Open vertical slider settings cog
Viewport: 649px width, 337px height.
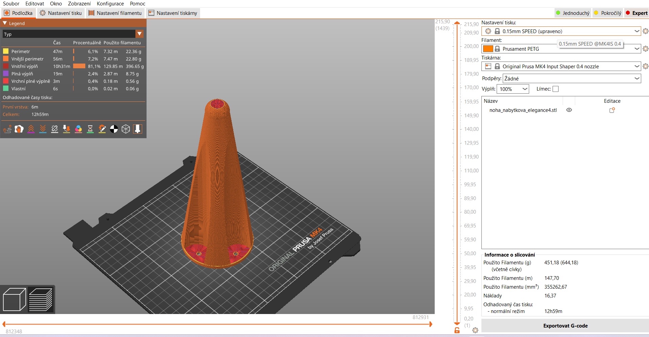[x=475, y=330]
